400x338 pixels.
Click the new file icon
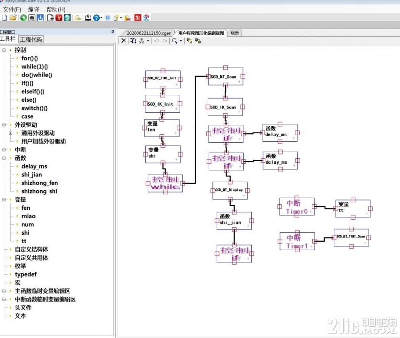tap(5, 18)
